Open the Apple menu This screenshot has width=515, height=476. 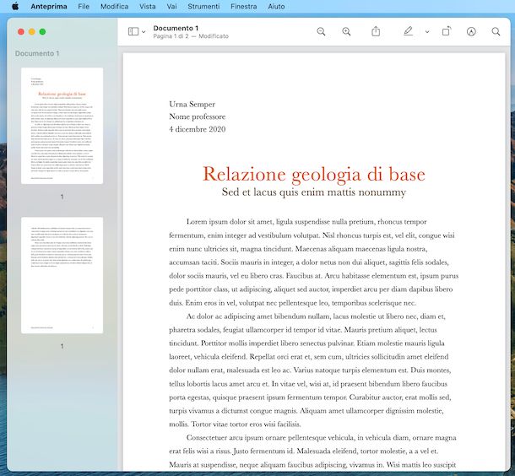click(x=15, y=6)
